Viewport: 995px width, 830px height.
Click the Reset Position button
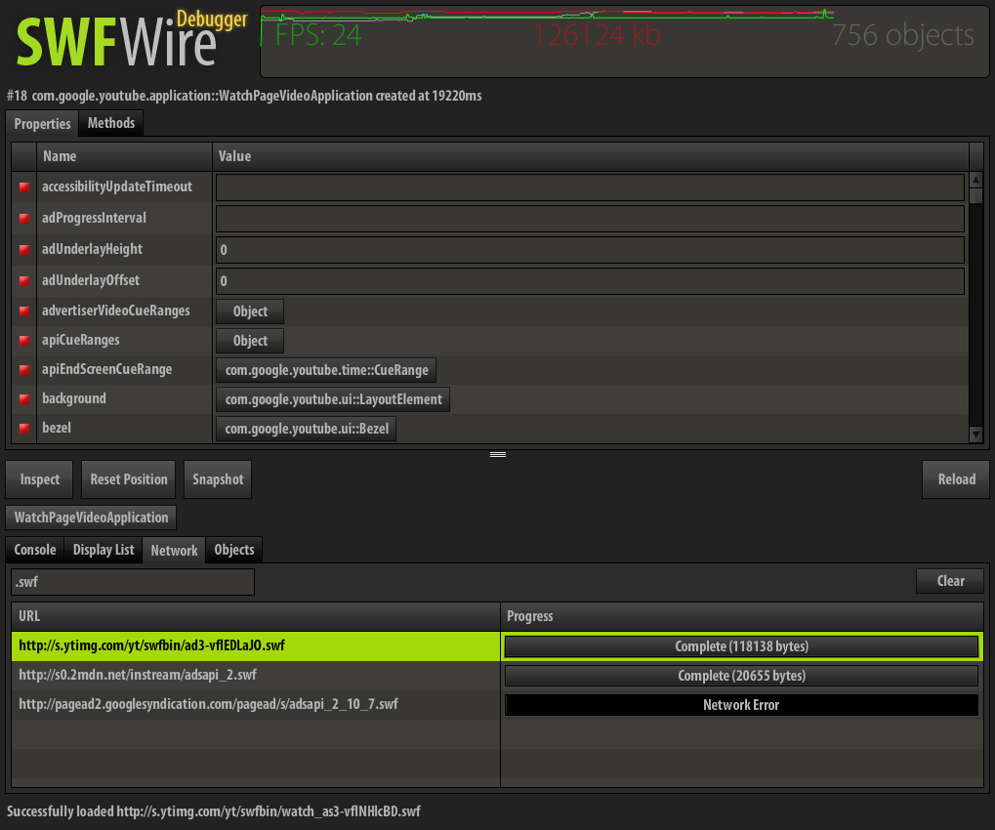coord(128,479)
